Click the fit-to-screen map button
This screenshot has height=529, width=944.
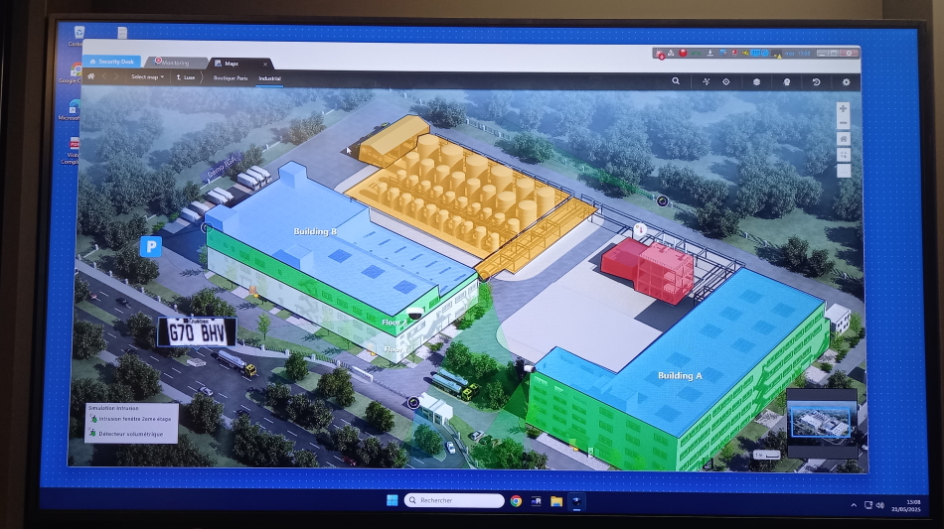tap(844, 155)
